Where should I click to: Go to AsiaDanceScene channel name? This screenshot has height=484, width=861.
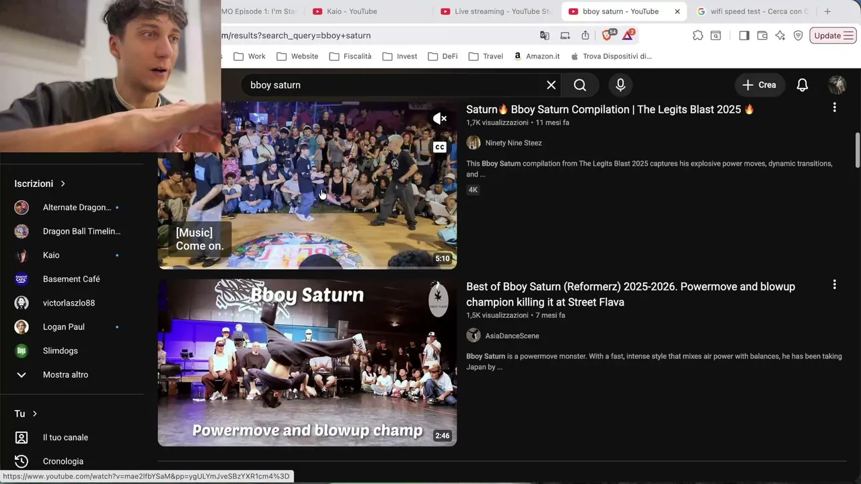(512, 336)
